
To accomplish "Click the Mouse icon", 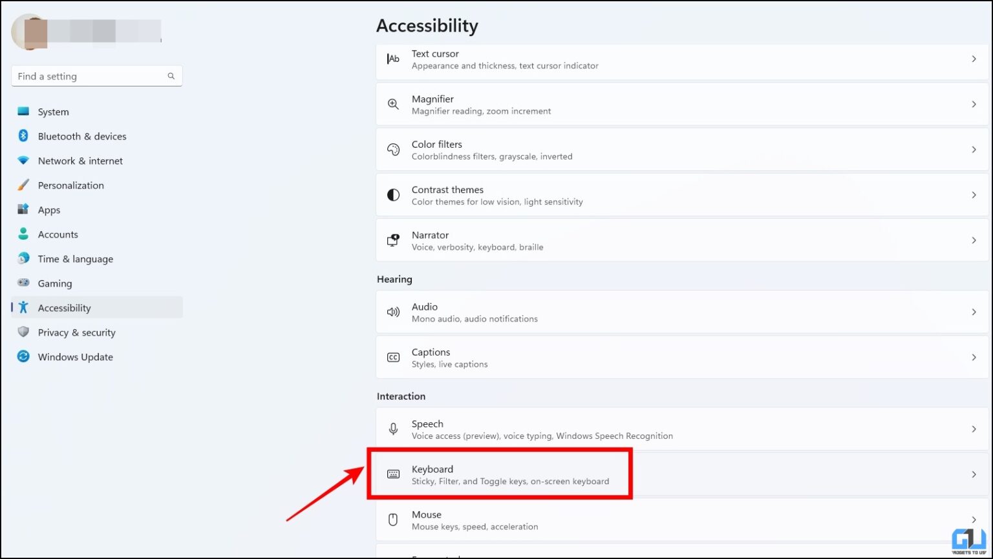I will 393,520.
